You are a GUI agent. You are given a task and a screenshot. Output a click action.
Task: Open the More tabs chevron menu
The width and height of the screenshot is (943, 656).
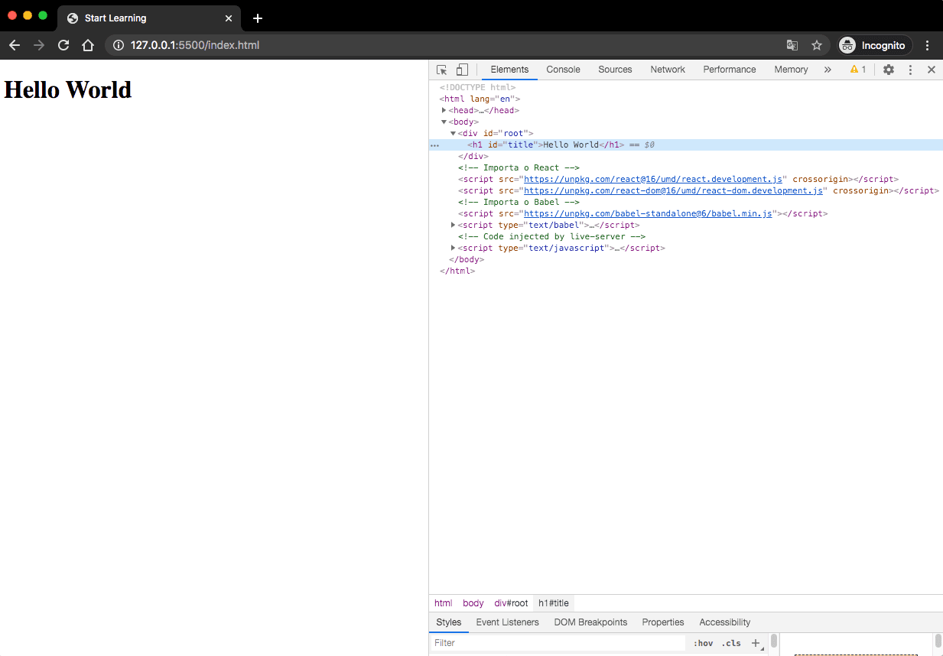828,69
